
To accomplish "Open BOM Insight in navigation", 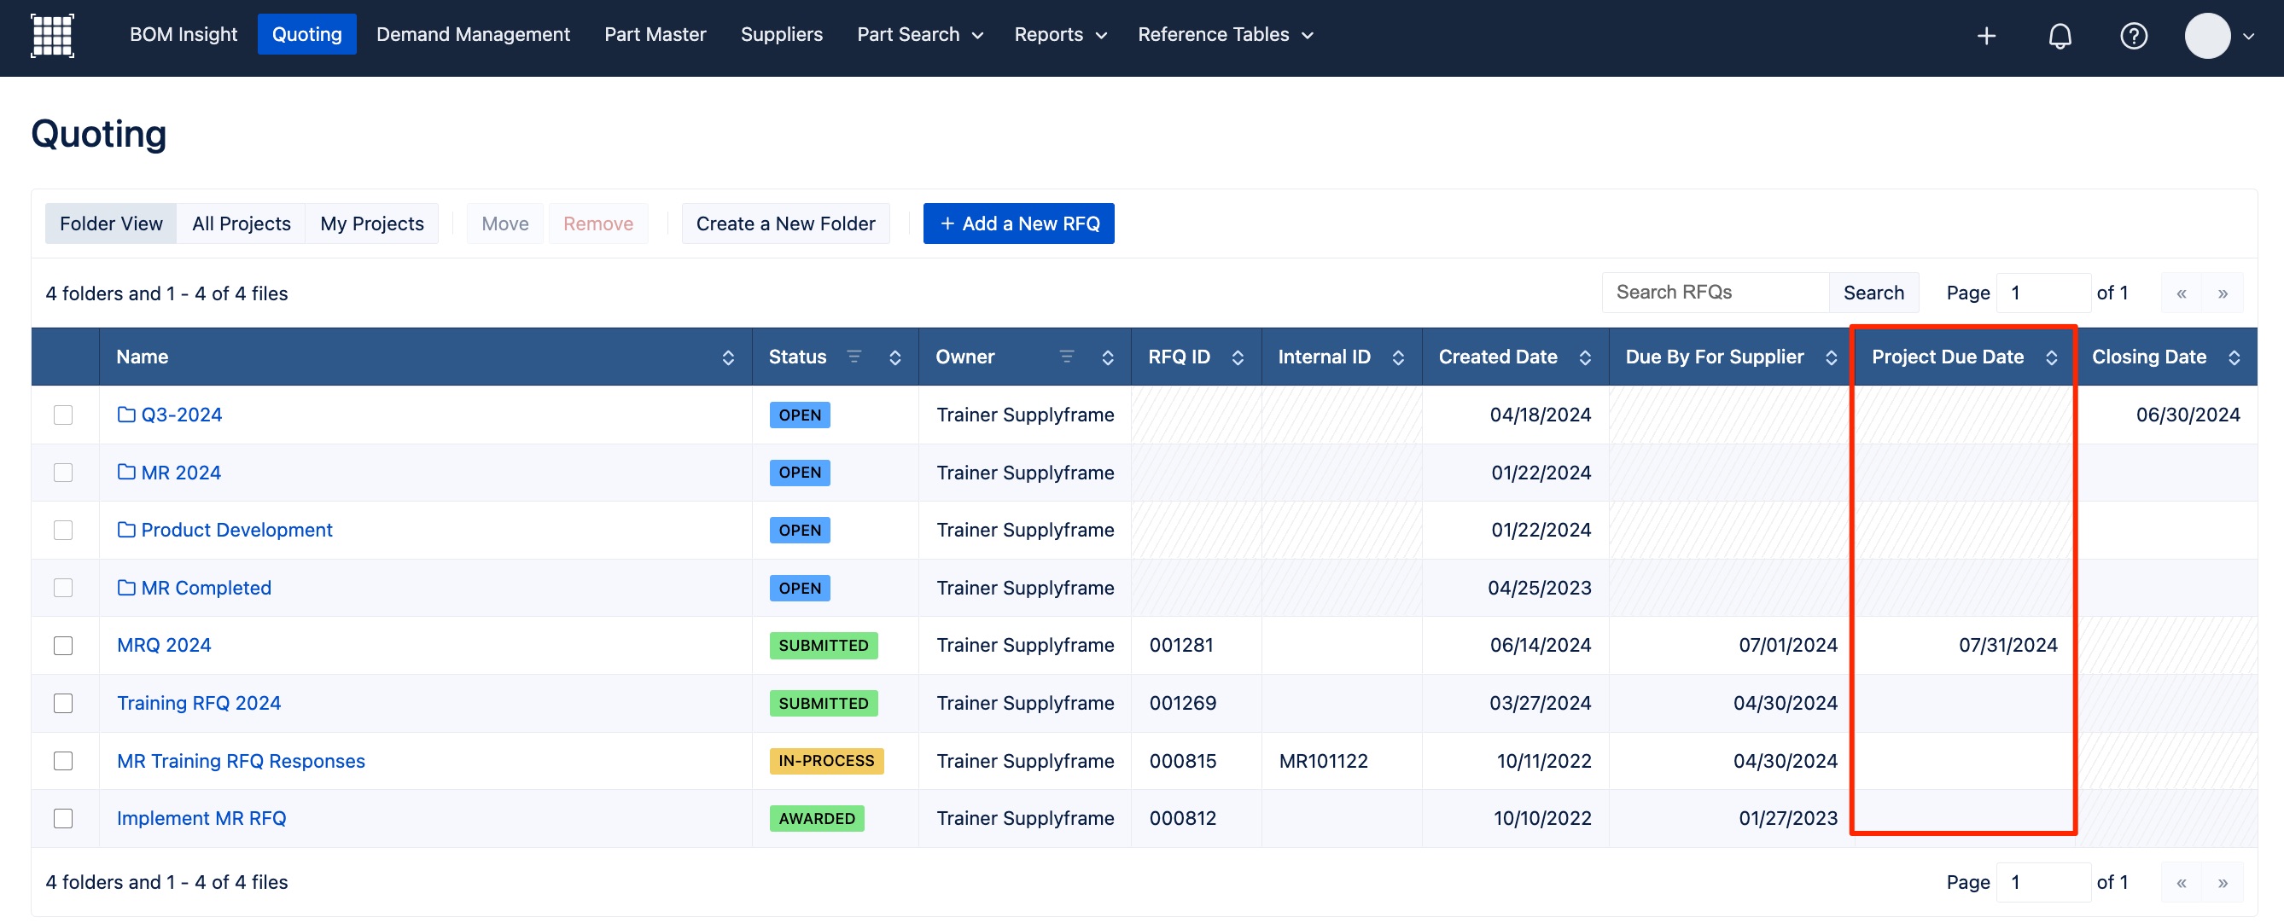I will [x=184, y=34].
